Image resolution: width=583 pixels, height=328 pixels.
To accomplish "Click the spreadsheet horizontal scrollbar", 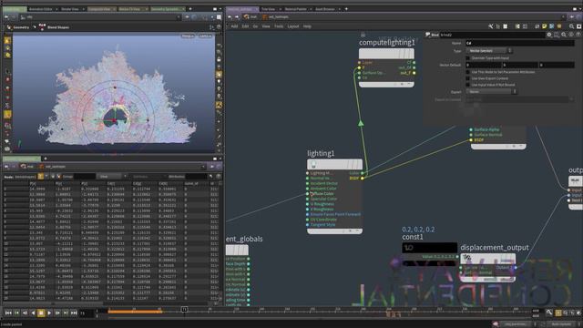I will 52,303.
